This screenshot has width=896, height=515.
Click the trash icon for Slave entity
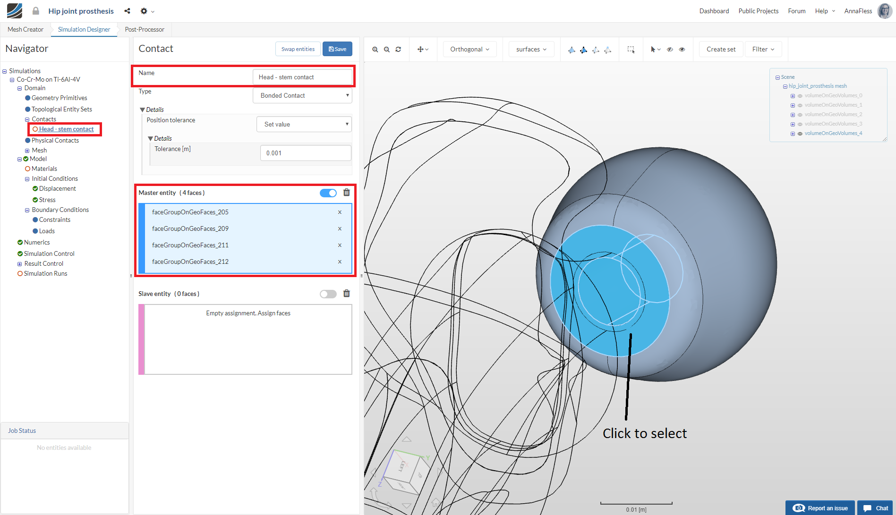point(347,294)
